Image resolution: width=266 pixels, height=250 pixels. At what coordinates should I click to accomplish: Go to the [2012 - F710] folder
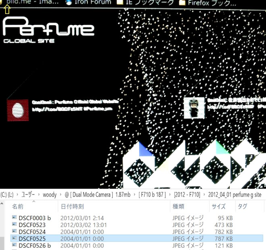(187, 194)
